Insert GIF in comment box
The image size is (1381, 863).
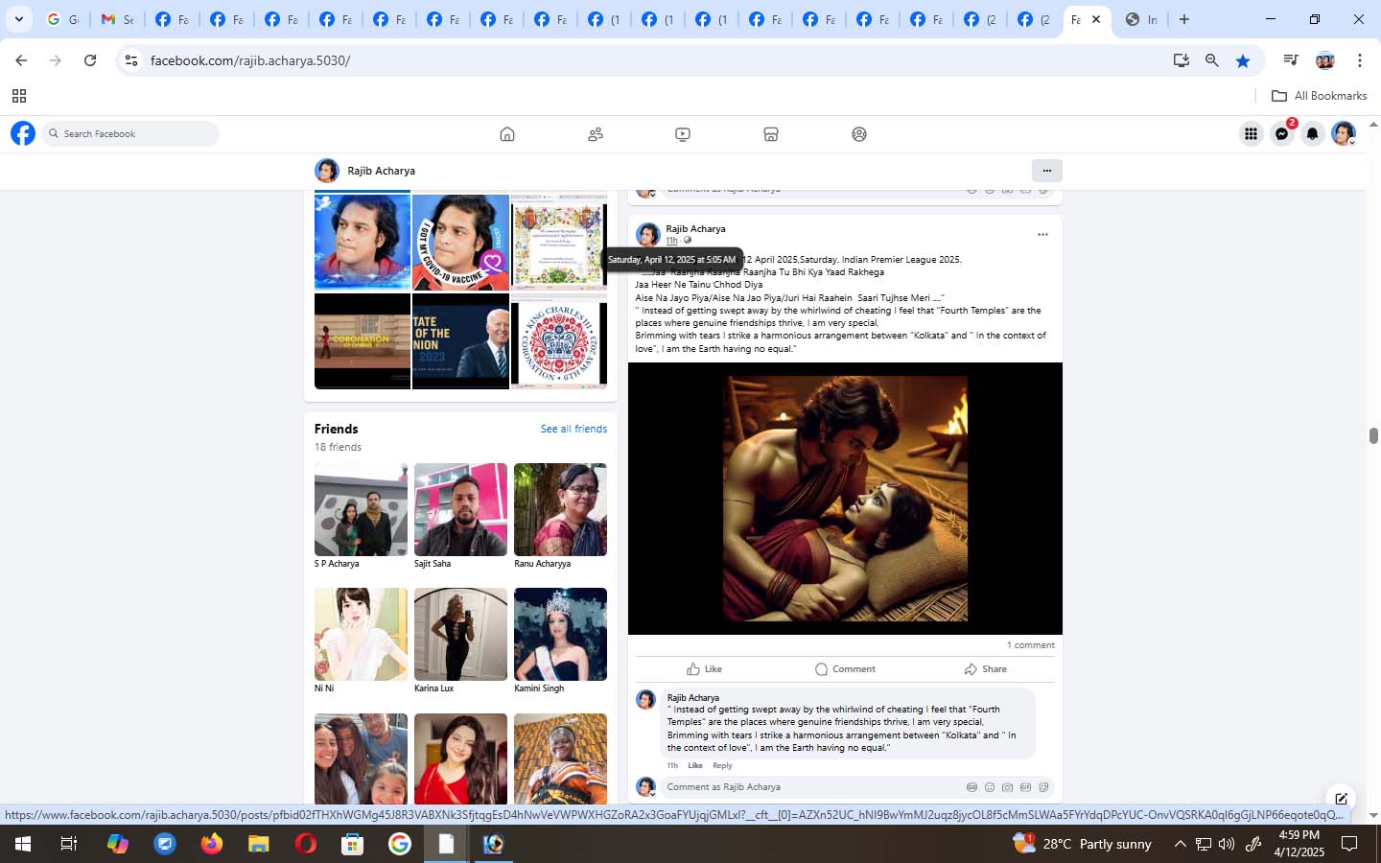(x=1025, y=787)
